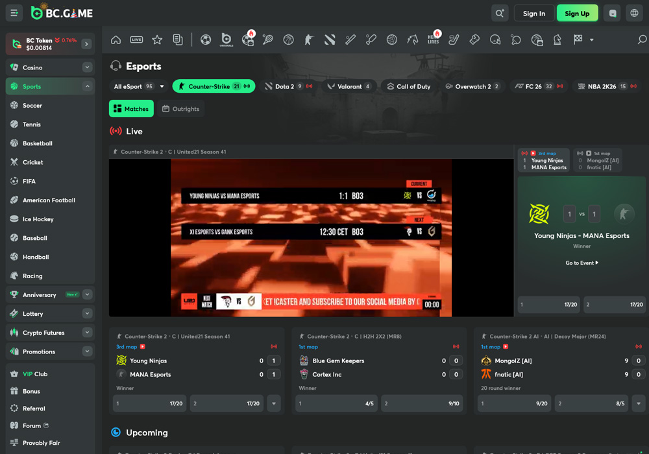Collapse the sidebar with the hamburger icon
649x454 pixels.
[14, 12]
